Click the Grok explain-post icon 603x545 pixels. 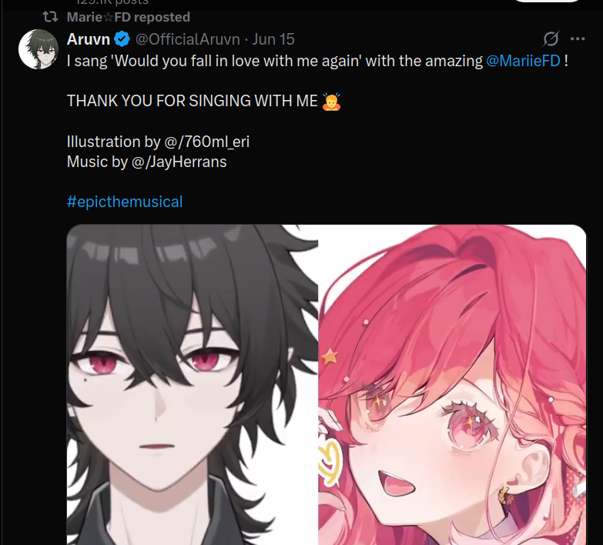tap(551, 38)
